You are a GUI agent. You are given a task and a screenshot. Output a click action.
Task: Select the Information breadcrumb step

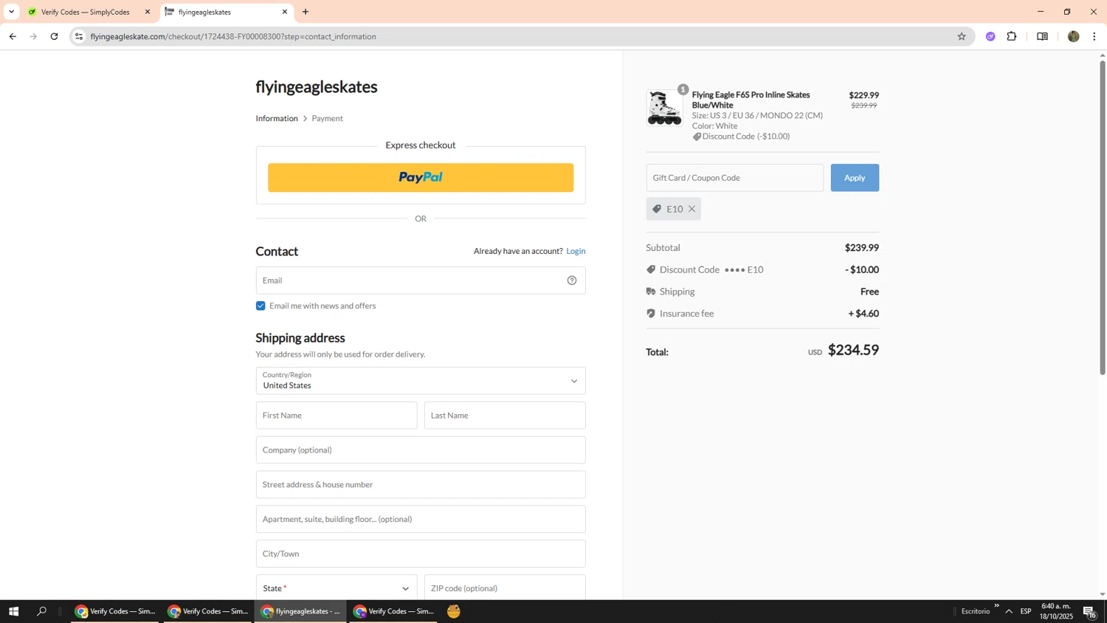277,118
